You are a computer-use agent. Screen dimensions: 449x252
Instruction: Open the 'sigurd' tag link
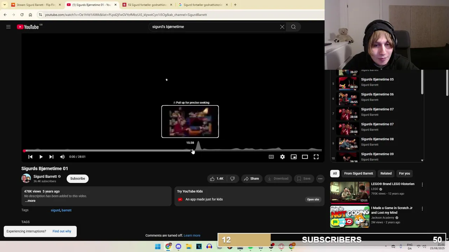55,210
